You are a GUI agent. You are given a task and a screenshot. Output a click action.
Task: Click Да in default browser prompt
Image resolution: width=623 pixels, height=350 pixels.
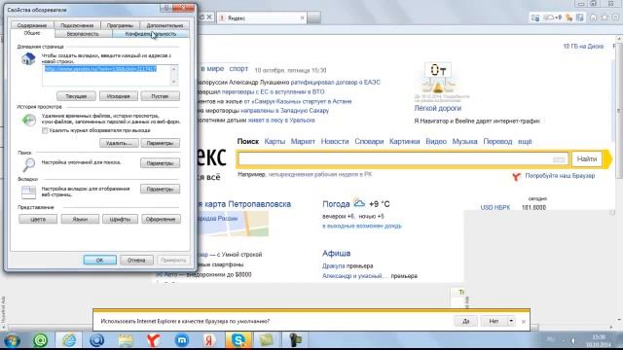coord(465,321)
